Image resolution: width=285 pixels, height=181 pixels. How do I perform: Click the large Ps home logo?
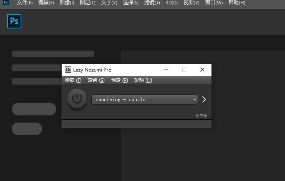click(14, 21)
